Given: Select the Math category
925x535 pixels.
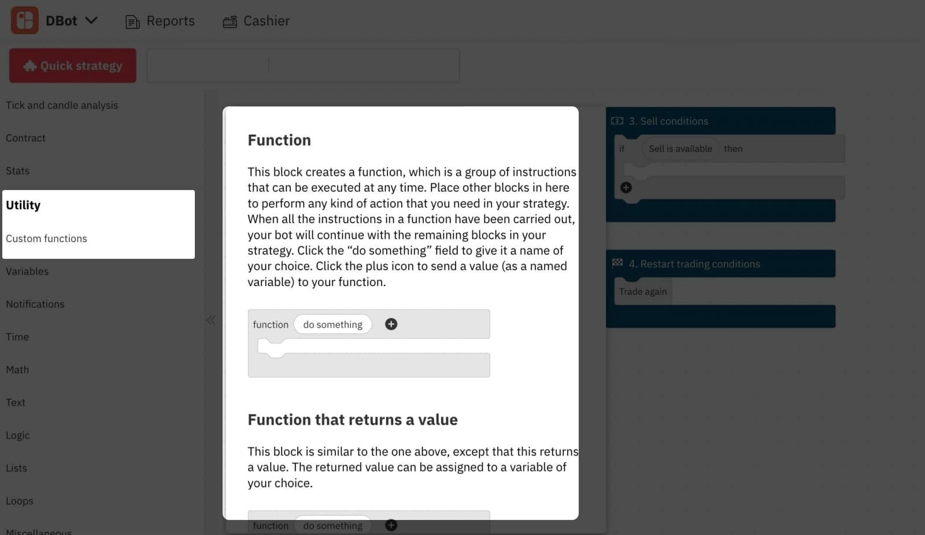Looking at the screenshot, I should tap(17, 369).
